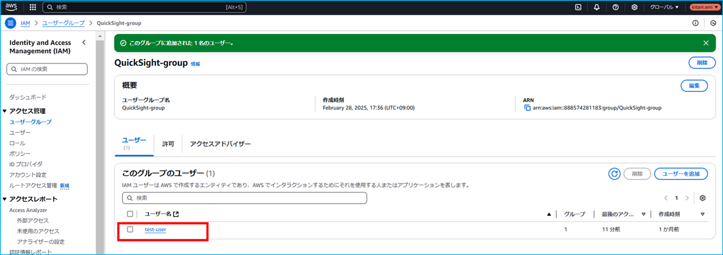This screenshot has height=255, width=723.
Task: Refresh the group users list
Action: coord(615,174)
